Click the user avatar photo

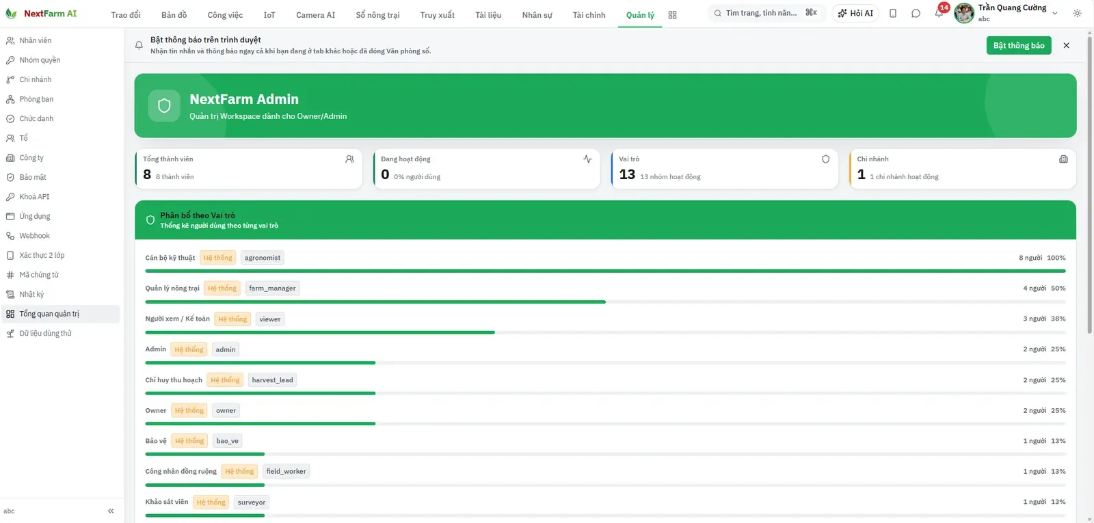pyautogui.click(x=964, y=13)
